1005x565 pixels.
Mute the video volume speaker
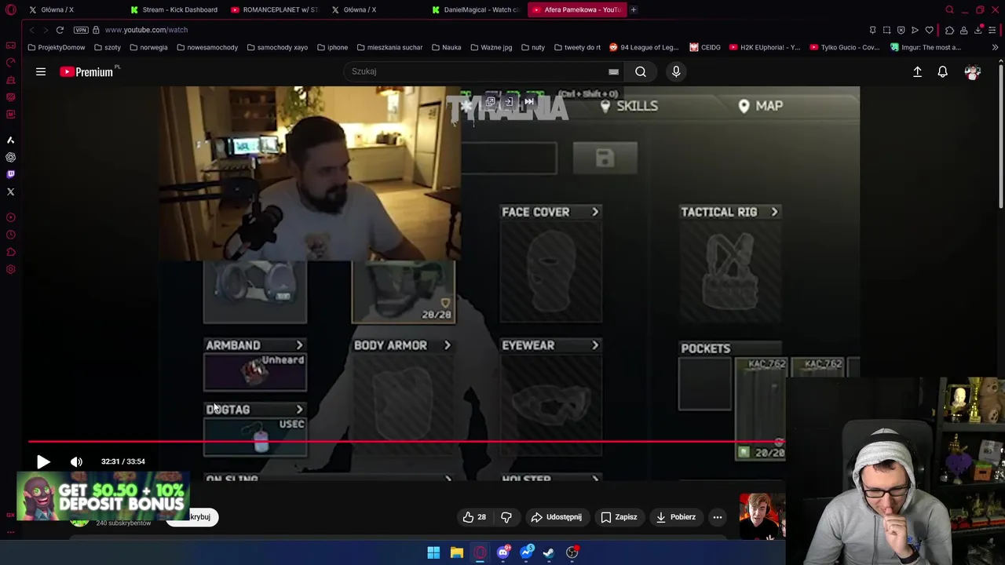[x=76, y=461]
